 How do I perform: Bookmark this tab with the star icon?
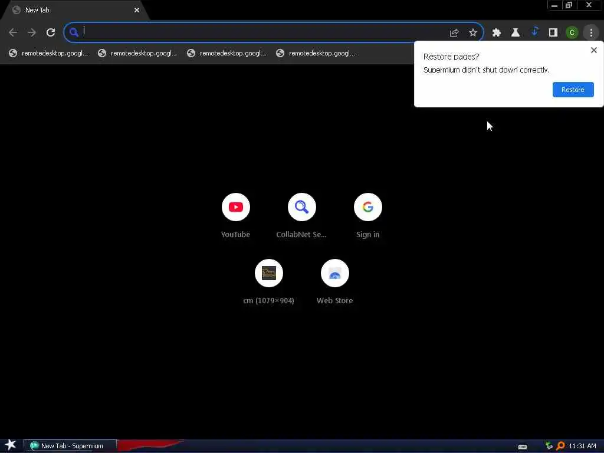[x=473, y=33]
